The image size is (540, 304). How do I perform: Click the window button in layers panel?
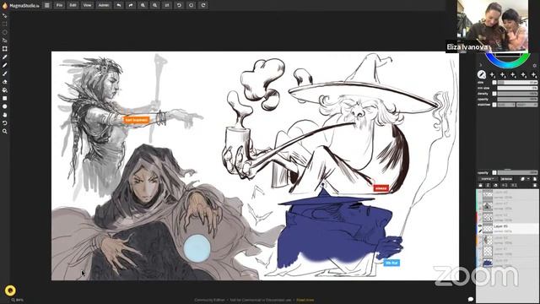(x=506, y=179)
